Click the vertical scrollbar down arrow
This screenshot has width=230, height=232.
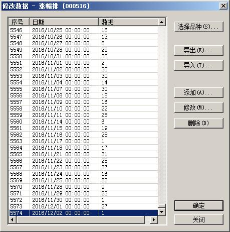pos(161,212)
